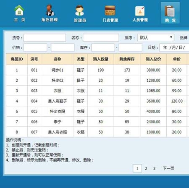Click the 190 purchase quantity cell
This screenshot has width=189, height=188.
tap(101, 70)
